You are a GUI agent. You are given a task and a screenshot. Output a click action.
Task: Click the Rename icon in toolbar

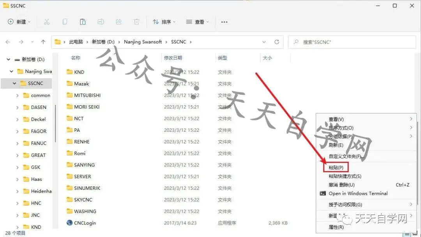tap(101, 22)
